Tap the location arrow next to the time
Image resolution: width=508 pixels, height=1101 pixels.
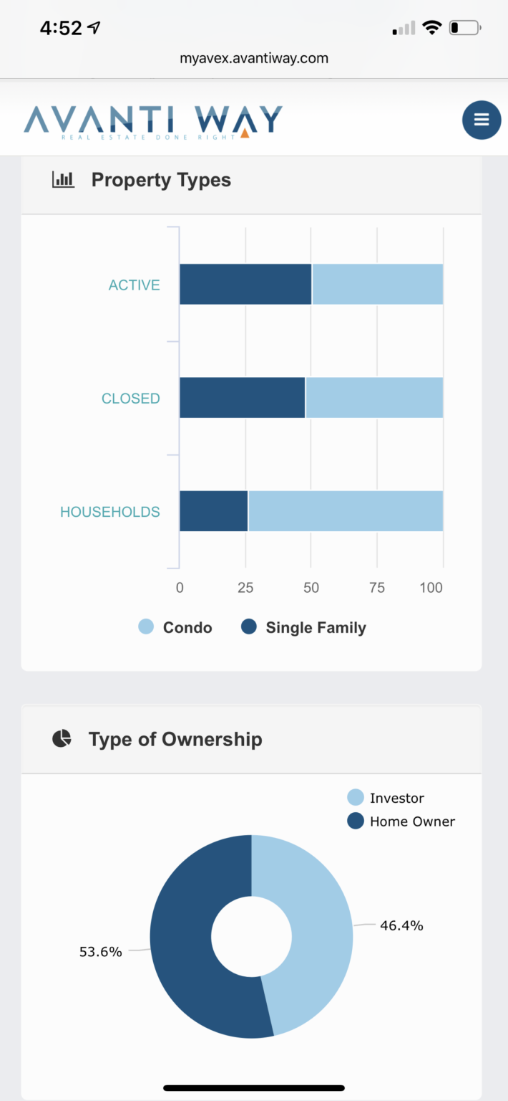[x=94, y=28]
